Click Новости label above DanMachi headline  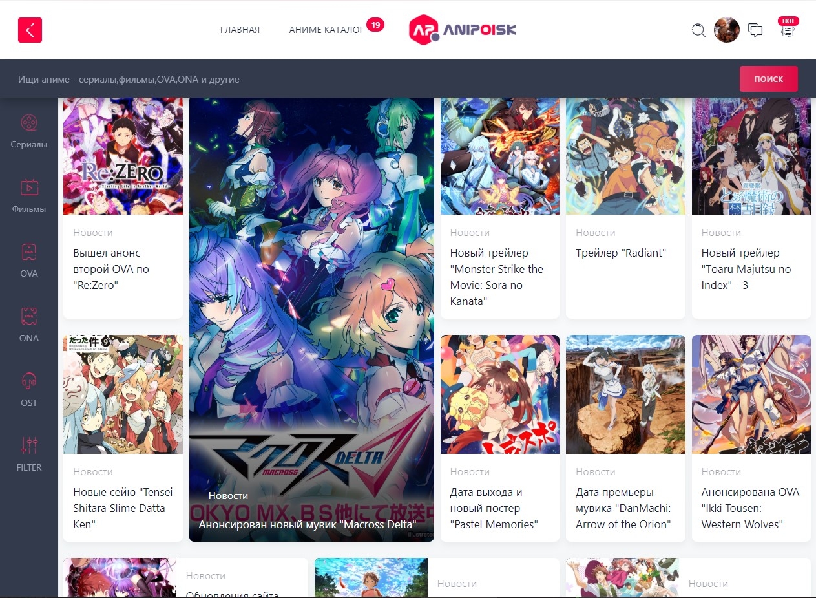click(596, 471)
